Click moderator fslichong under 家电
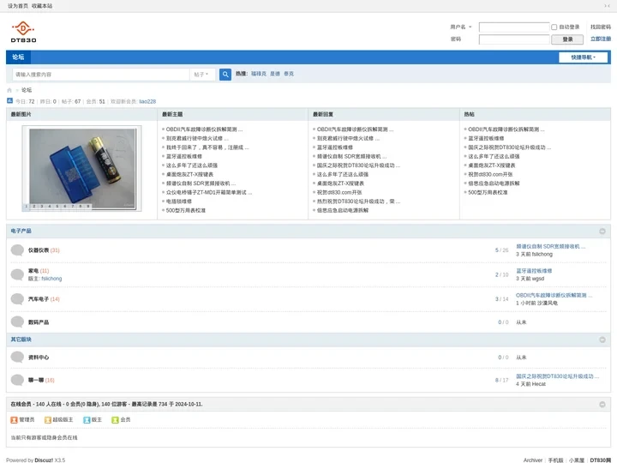This screenshot has width=617, height=463. click(51, 279)
